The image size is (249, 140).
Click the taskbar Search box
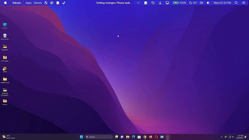99,137
